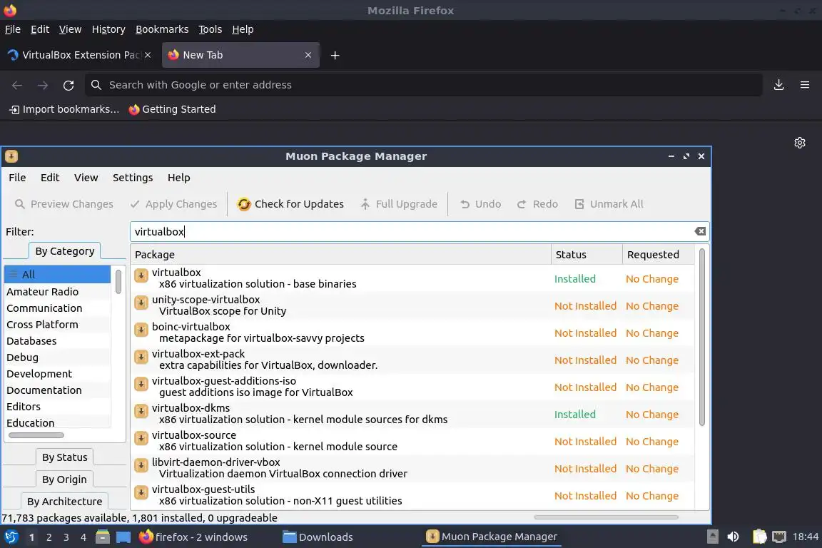Select the Amateur Radio category

[x=57, y=292]
